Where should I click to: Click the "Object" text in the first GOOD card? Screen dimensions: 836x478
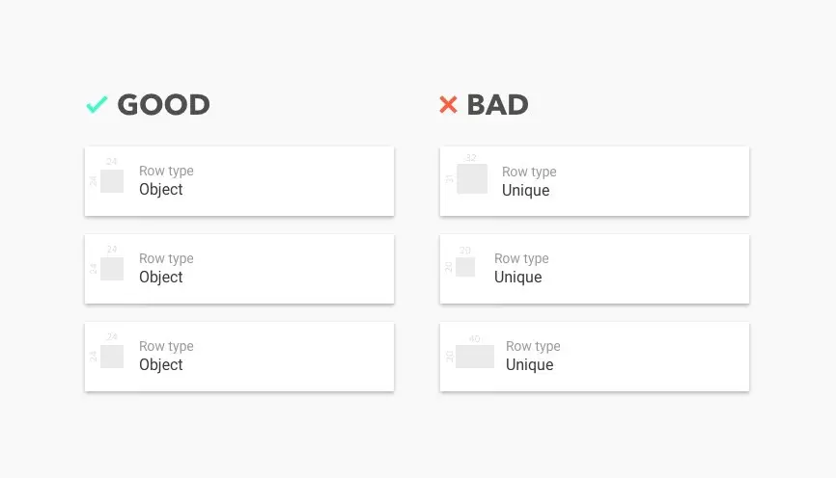161,190
